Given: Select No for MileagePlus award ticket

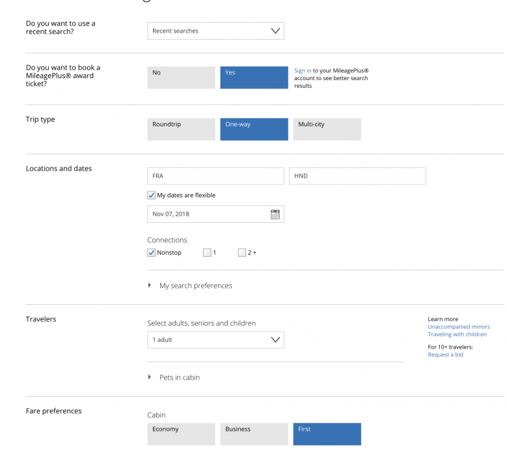Looking at the screenshot, I should click(x=181, y=78).
